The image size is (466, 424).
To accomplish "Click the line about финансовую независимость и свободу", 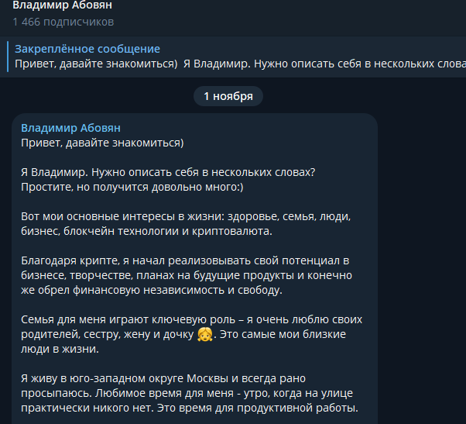I will [152, 290].
